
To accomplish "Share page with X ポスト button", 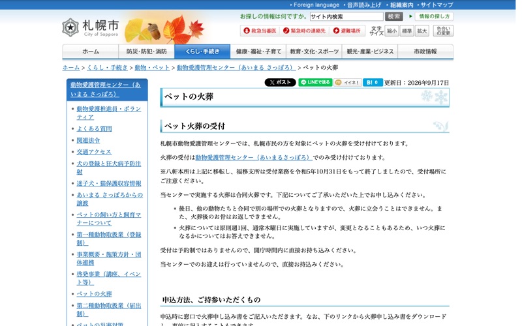I will pyautogui.click(x=280, y=83).
